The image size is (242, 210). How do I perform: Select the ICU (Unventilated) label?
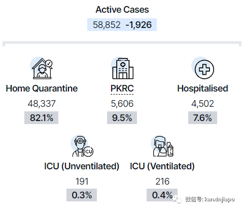(x=82, y=166)
